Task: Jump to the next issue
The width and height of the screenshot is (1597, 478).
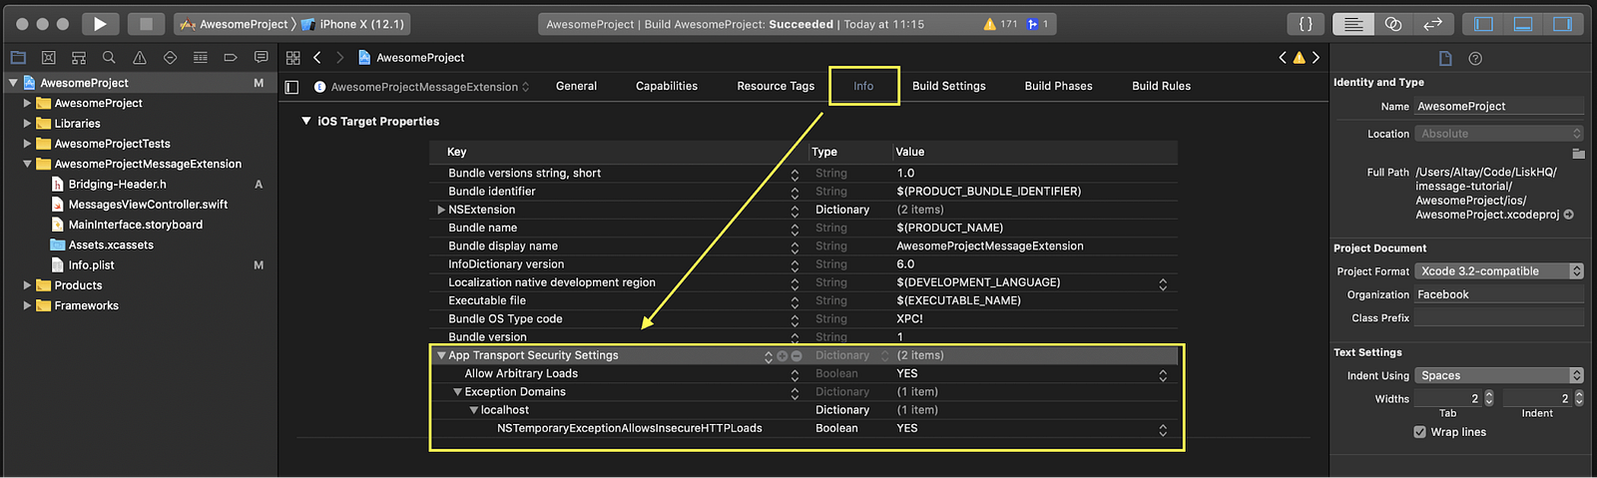Action: [1316, 58]
